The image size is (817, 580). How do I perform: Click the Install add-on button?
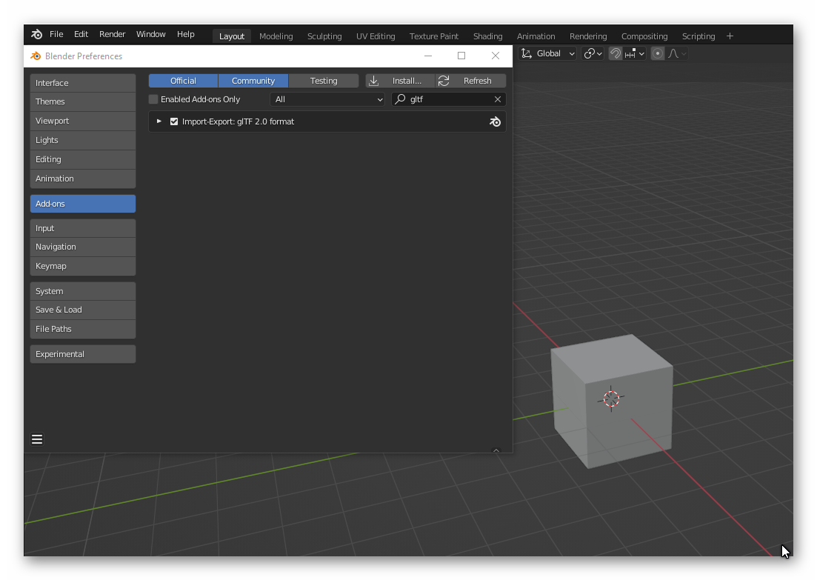tap(400, 81)
